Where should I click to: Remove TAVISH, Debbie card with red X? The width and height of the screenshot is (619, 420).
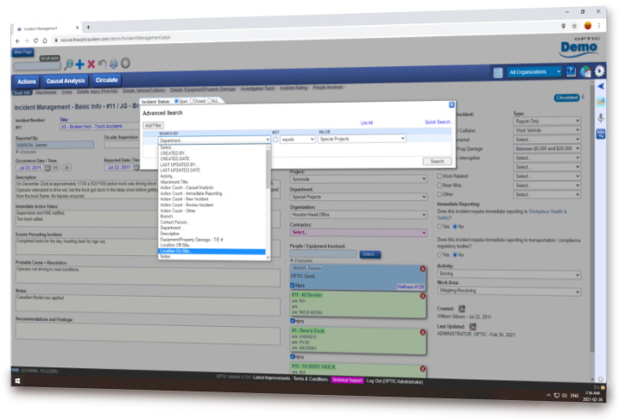[422, 268]
